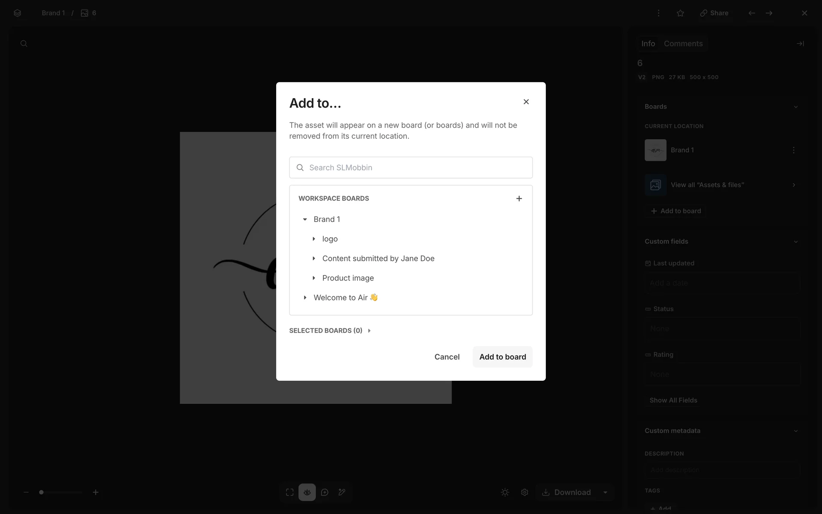Click the fullscreen icon in bottom toolbar
This screenshot has height=514, width=822.
click(290, 492)
